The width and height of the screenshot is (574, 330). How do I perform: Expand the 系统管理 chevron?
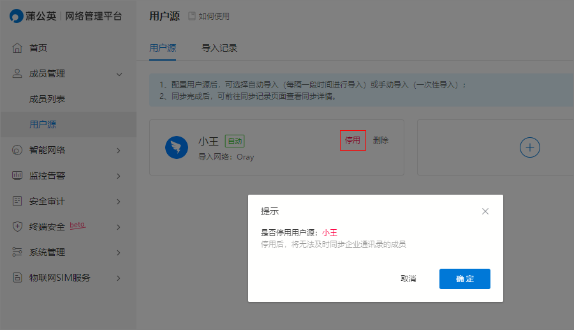pos(118,253)
